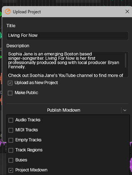Screen dimensions: 132x175
Task: Select the teal audio clip beside Title field
Action: pyautogui.click(x=1, y=35)
